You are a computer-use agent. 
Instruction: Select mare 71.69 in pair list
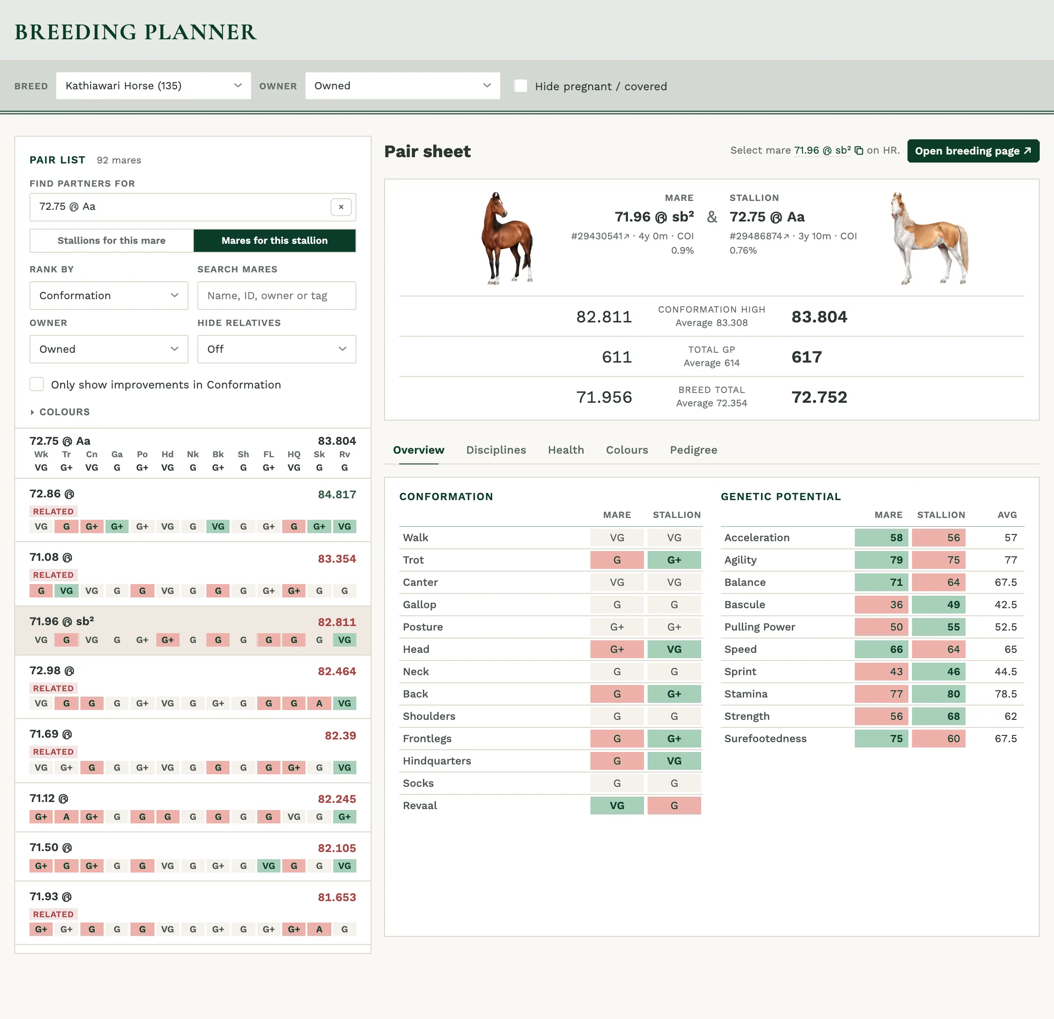(x=192, y=751)
